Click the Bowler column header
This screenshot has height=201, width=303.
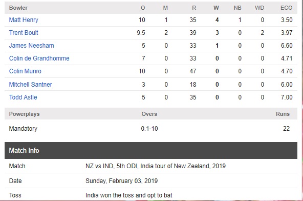(x=18, y=8)
